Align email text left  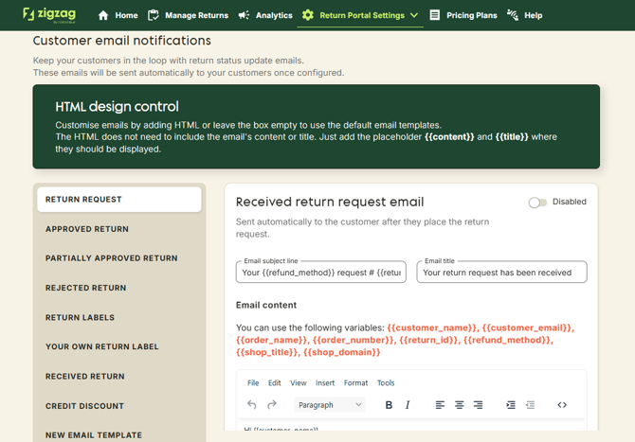(x=440, y=405)
